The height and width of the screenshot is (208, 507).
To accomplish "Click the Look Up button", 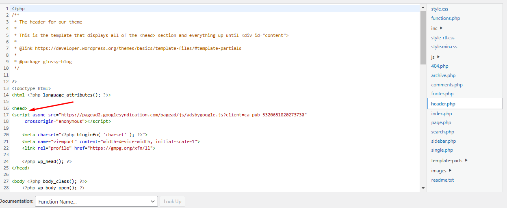I will click(x=173, y=202).
